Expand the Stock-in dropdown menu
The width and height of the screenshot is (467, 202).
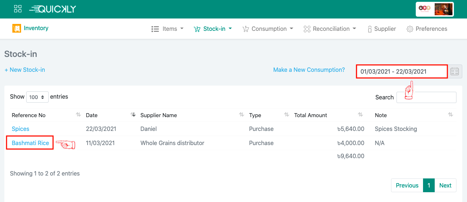213,29
